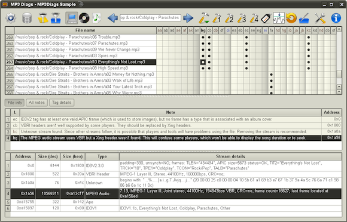The image size is (347, 222).
Task: Select file row e08 High Speed.mp3
Action: 85,68
